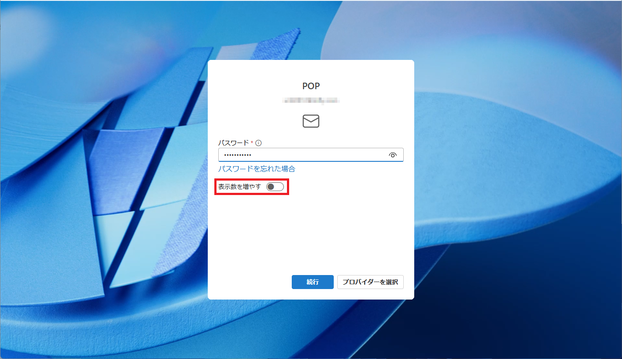Click the 表示数を増やす label text

(240, 187)
